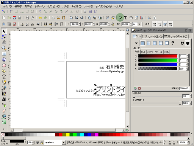Select the No paint X button
Image resolution: width=194 pixels, height=146 pixels.
[136, 43]
